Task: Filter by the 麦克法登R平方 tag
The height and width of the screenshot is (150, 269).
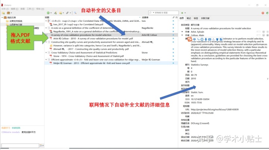Action: click(28, 132)
